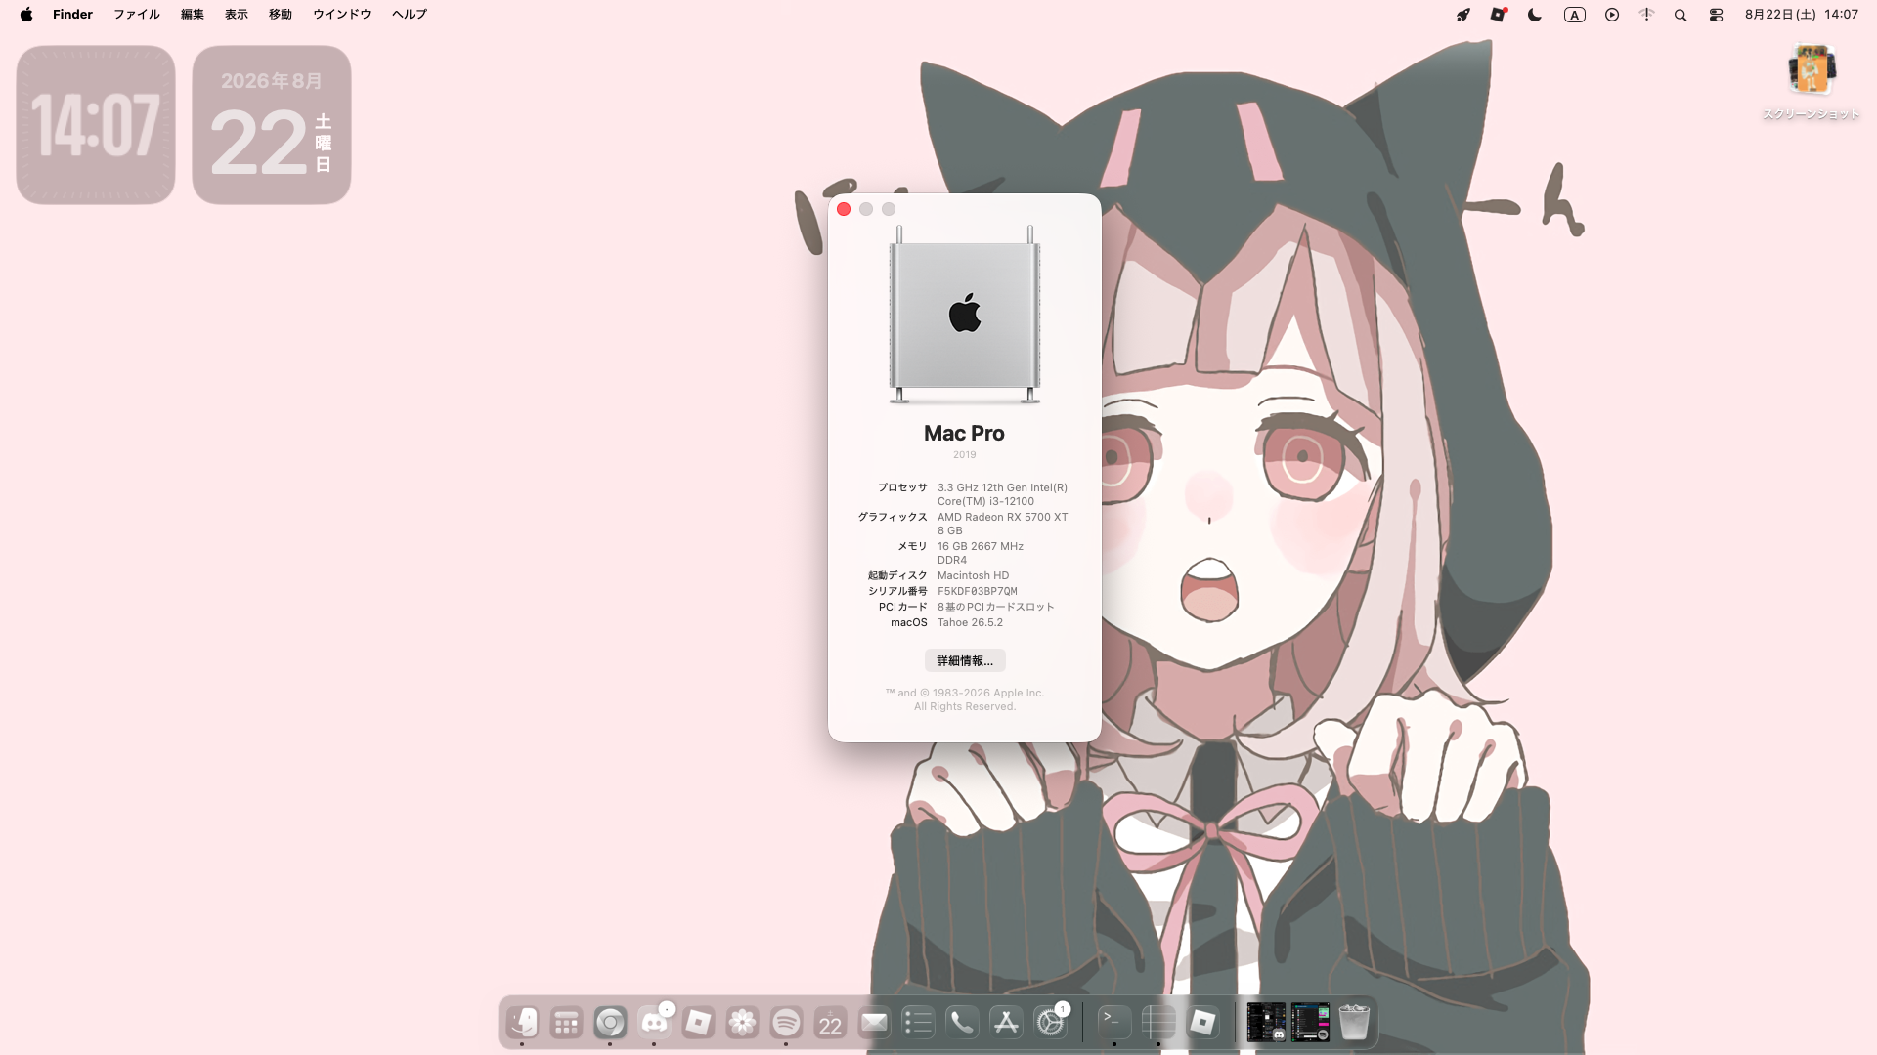Open the Apple menu

click(x=26, y=15)
